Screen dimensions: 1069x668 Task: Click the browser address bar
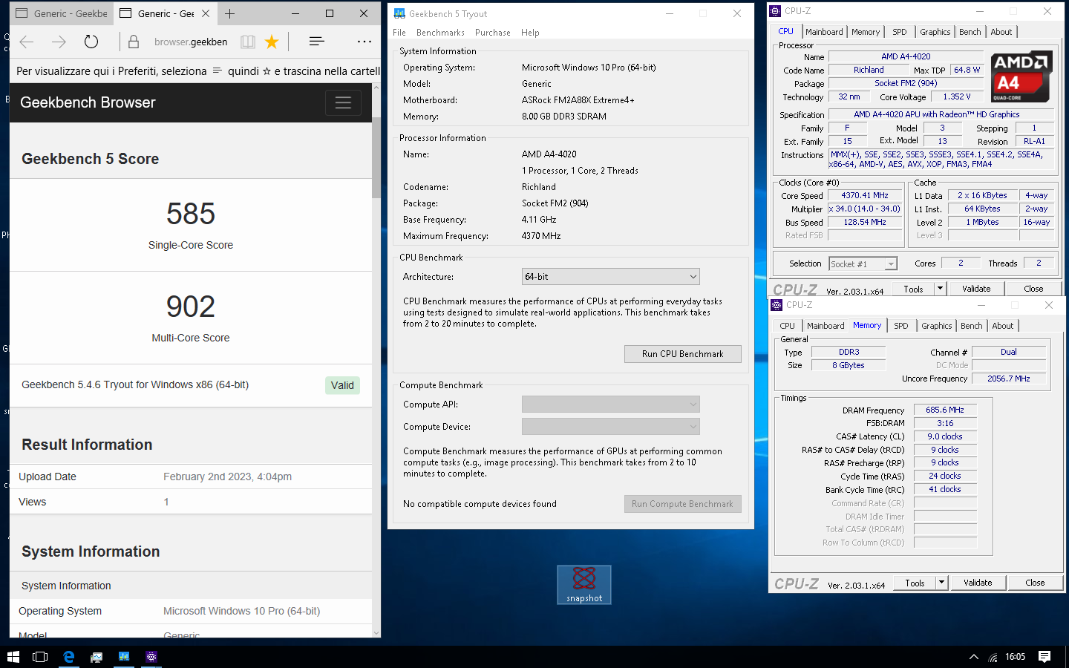(x=192, y=42)
